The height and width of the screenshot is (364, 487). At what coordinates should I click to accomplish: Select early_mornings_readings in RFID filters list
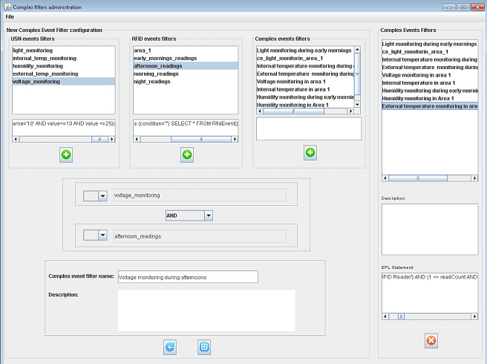(163, 58)
